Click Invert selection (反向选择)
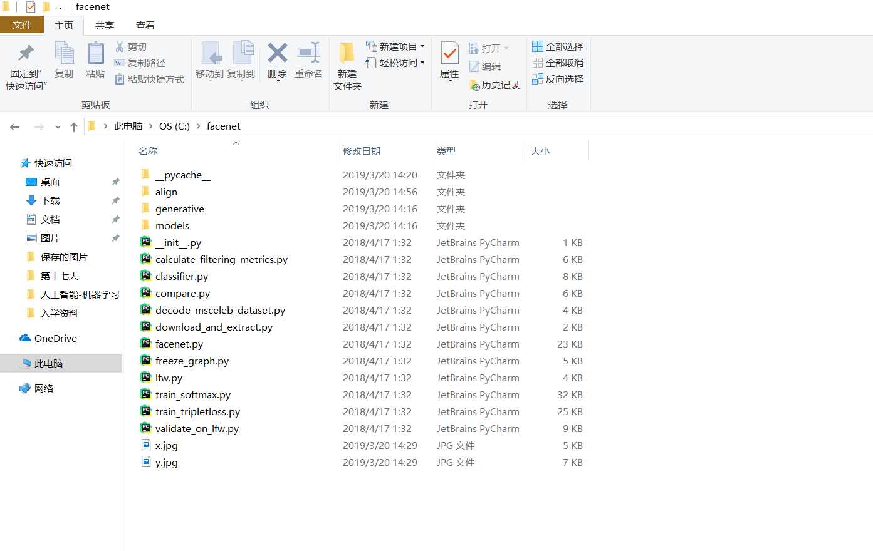The image size is (873, 551). pyautogui.click(x=558, y=79)
